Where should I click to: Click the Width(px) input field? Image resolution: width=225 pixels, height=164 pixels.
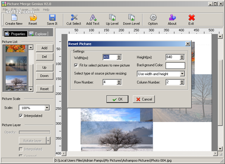[110, 57]
